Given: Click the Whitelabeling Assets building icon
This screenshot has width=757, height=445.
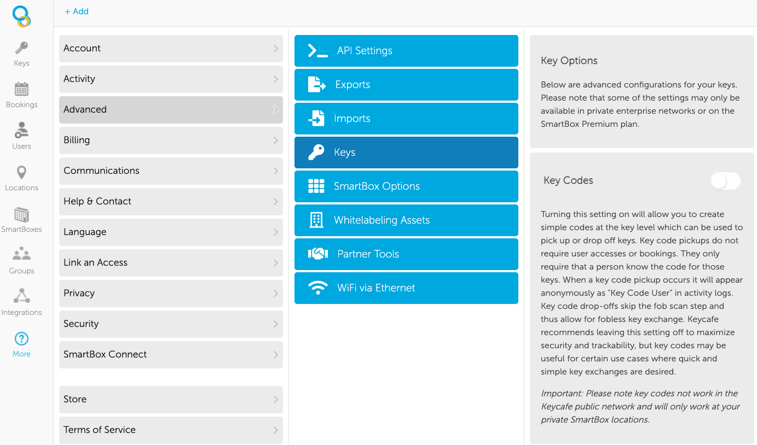Looking at the screenshot, I should click(x=316, y=220).
